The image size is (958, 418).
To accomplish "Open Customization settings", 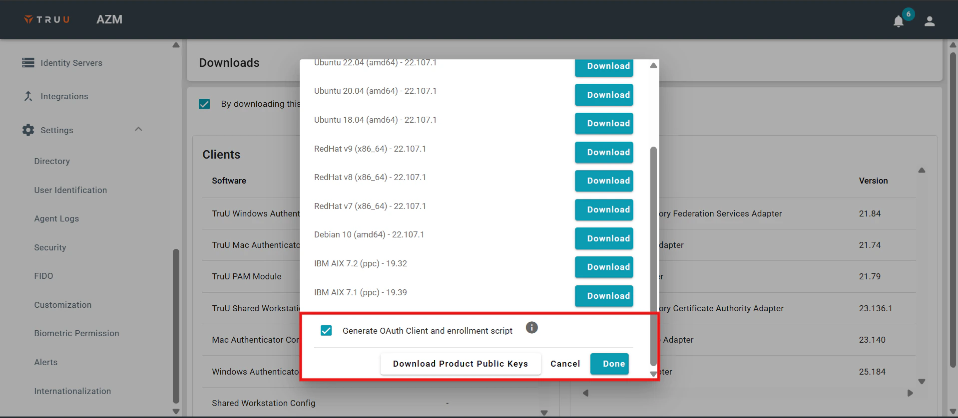I will pyautogui.click(x=63, y=305).
